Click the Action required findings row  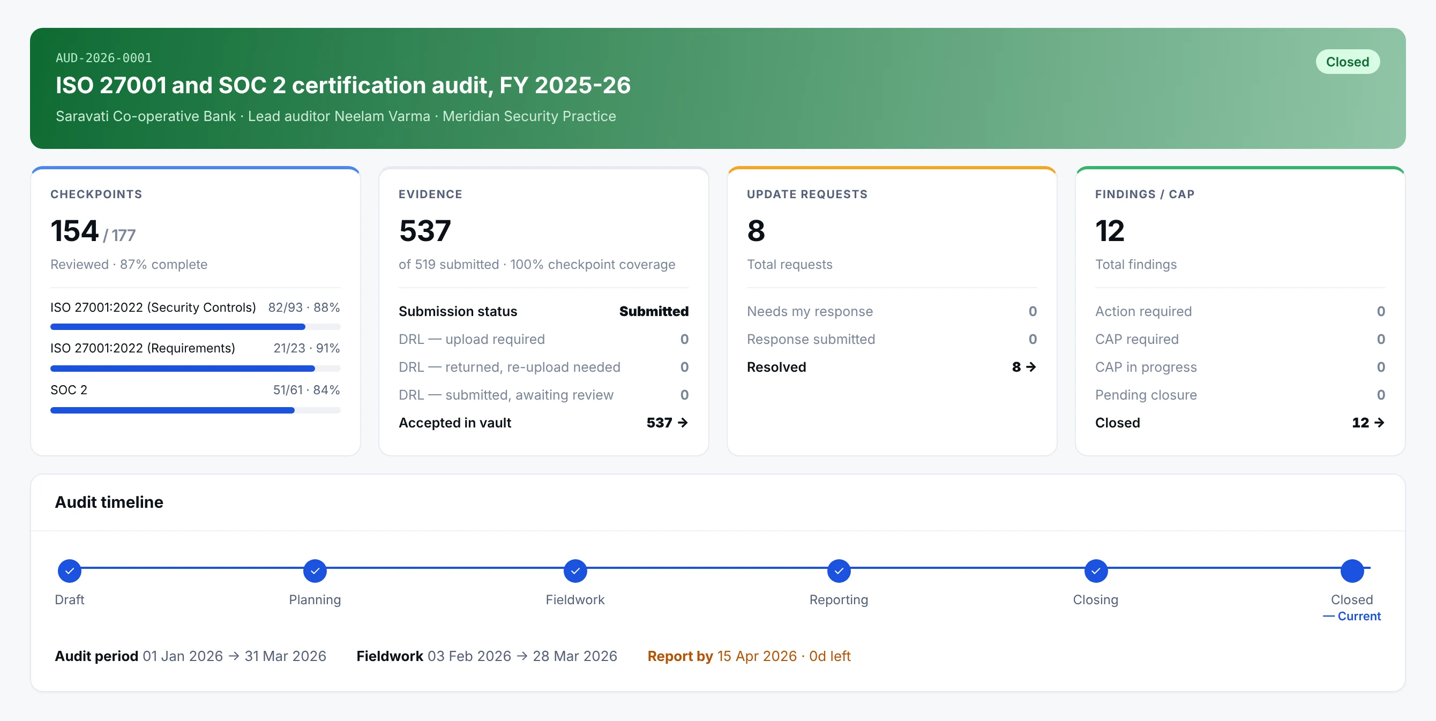pyautogui.click(x=1240, y=311)
